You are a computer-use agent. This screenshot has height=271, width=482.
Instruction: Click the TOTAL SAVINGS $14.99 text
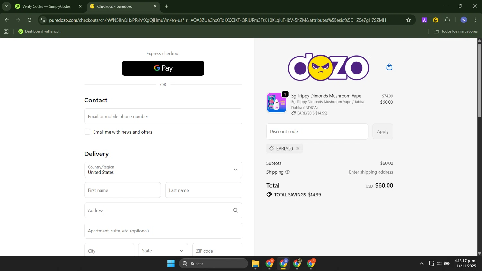[298, 195]
